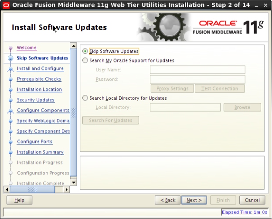The image size is (272, 219).
Task: Click the Password input field
Action: coord(197,79)
